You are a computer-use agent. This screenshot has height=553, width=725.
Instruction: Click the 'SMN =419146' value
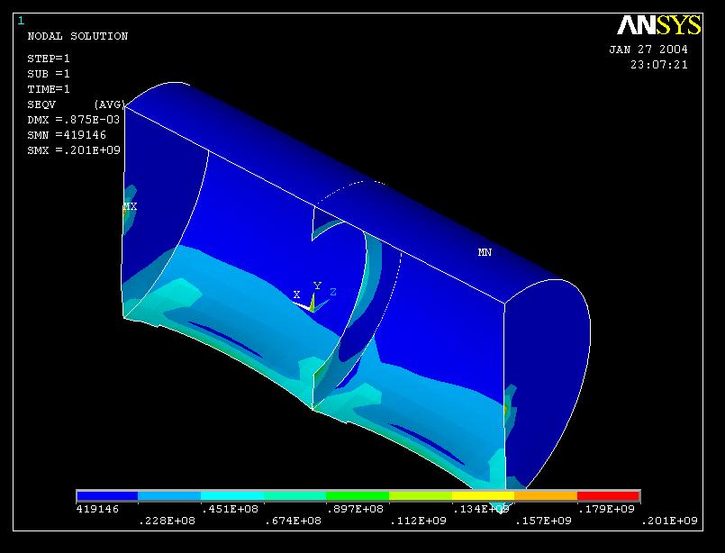[67, 135]
